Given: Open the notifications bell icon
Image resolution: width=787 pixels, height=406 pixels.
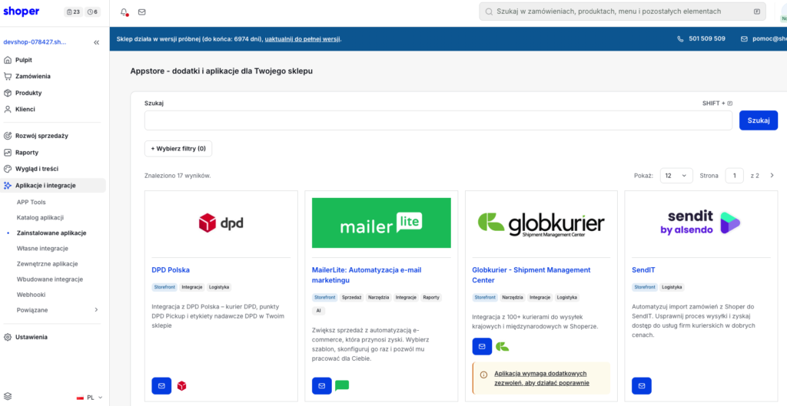Looking at the screenshot, I should point(124,12).
